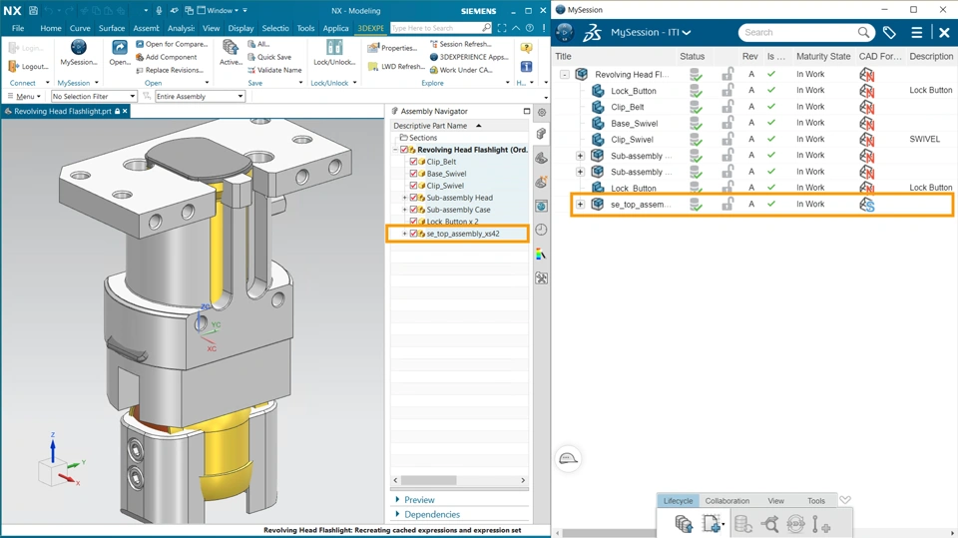Click the status icon for Base_Swivel row
This screenshot has height=538, width=958.
click(696, 123)
